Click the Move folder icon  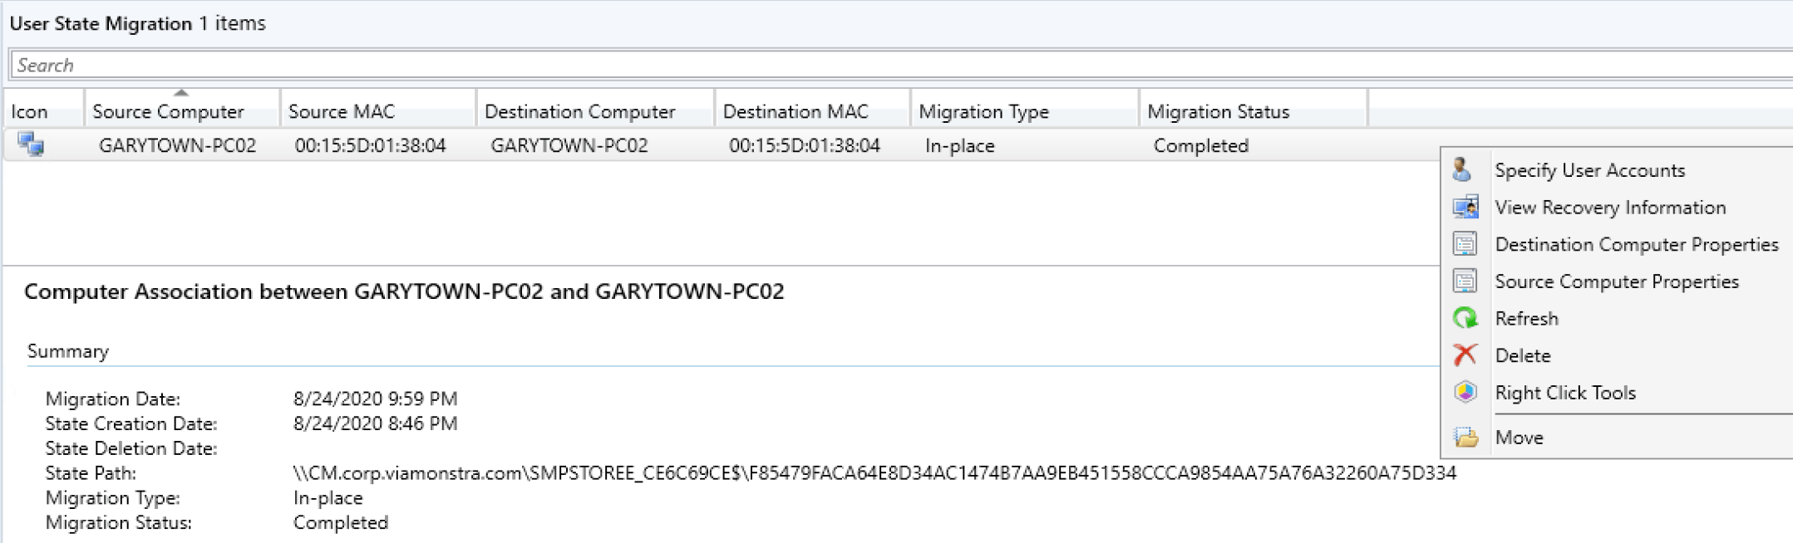pos(1465,438)
